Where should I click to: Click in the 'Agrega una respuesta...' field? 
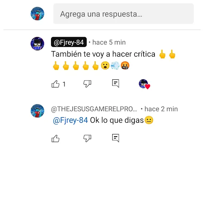tap(123, 14)
